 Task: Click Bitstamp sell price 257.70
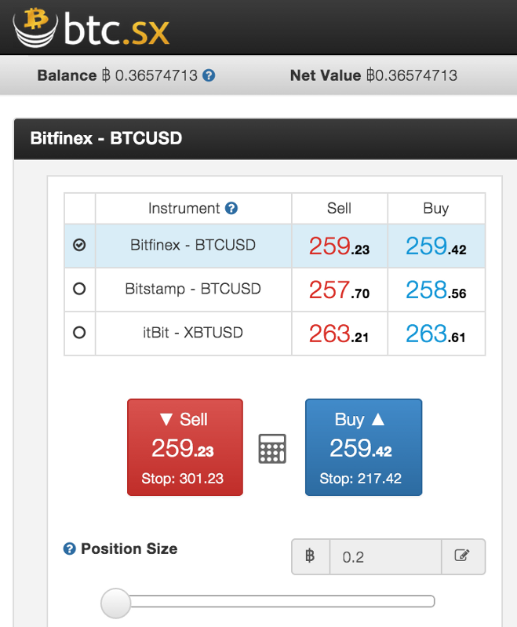[x=339, y=290]
